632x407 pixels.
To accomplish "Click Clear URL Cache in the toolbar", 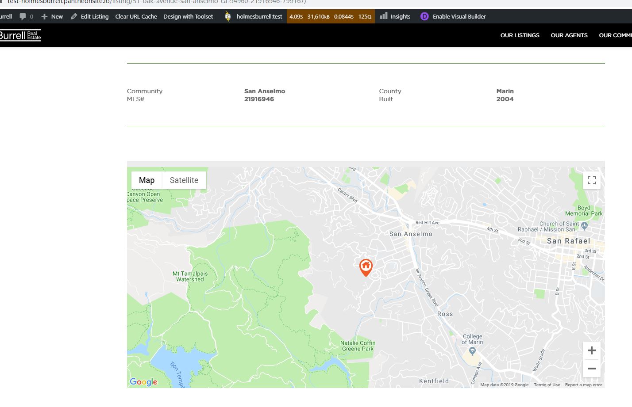I will [136, 16].
